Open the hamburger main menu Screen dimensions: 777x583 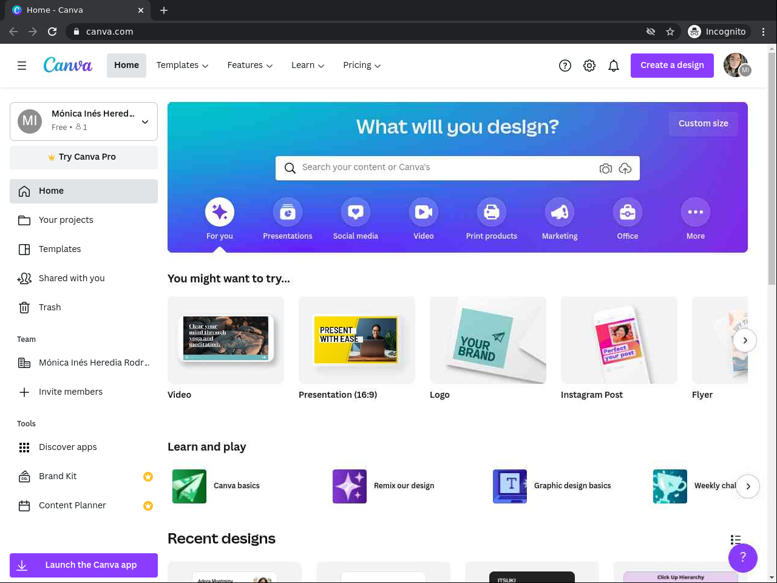(22, 66)
